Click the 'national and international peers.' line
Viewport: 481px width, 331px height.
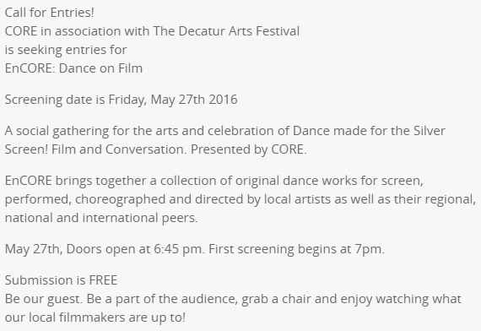[101, 218]
